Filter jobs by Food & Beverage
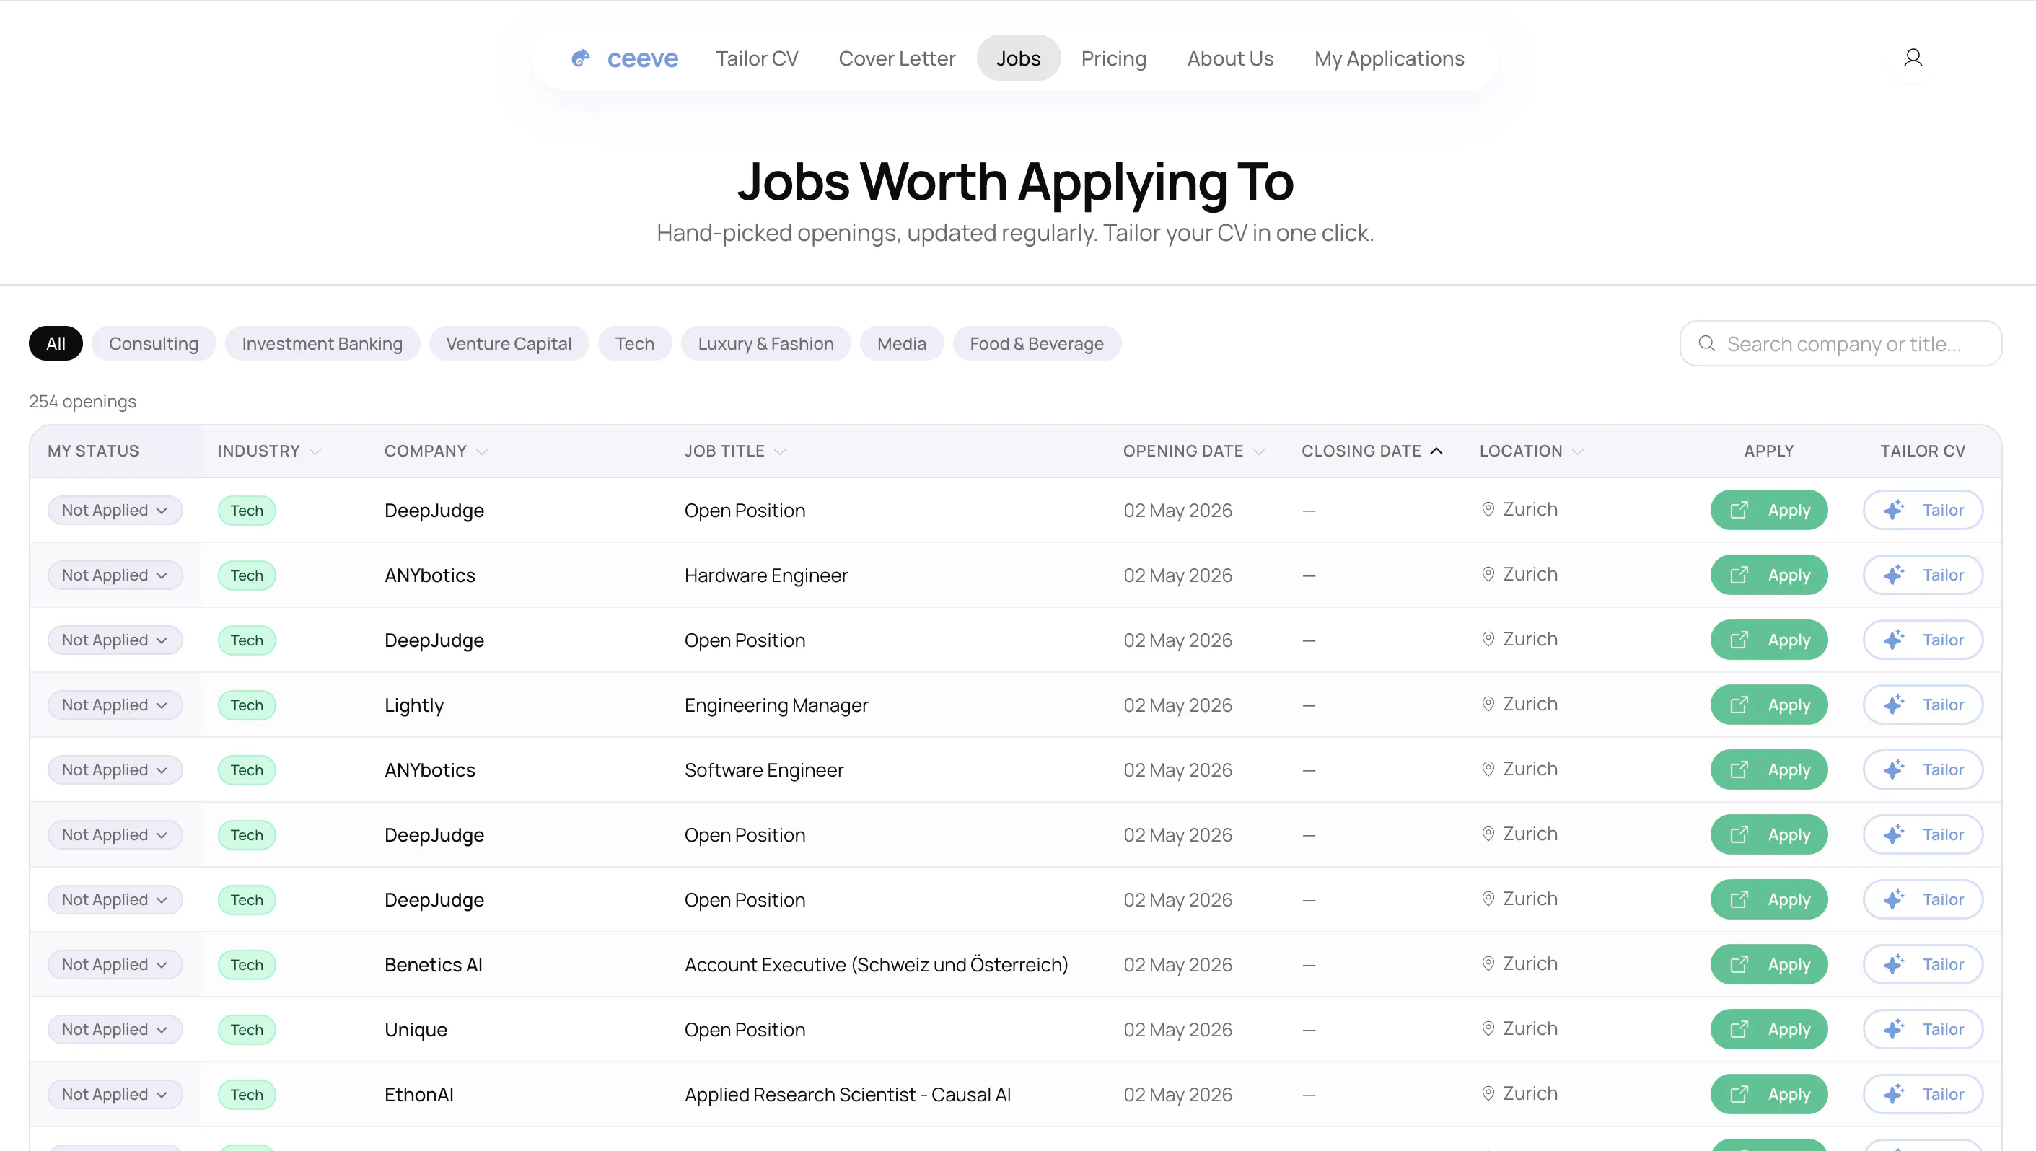Viewport: 2036px width, 1151px height. 1037,343
